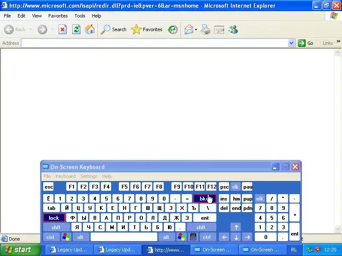The image size is (342, 256).
Task: Click the Ф key on keyboard
Action: click(x=72, y=218)
